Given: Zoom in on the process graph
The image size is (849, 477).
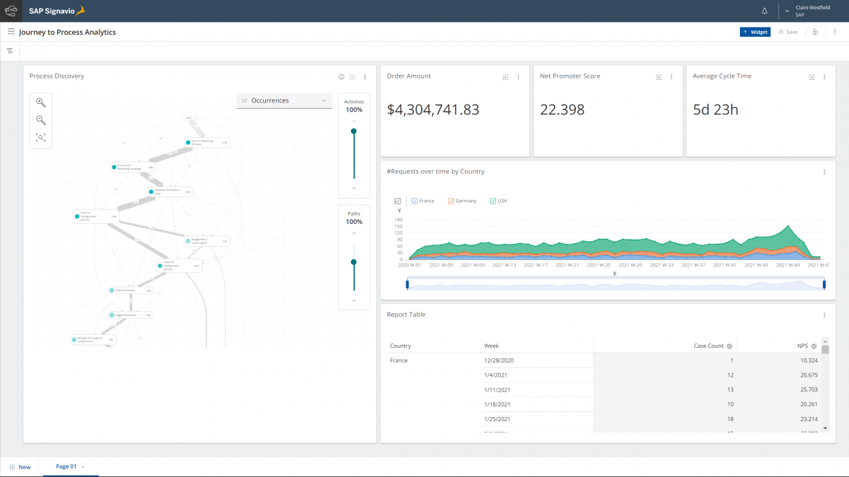Looking at the screenshot, I should point(41,102).
